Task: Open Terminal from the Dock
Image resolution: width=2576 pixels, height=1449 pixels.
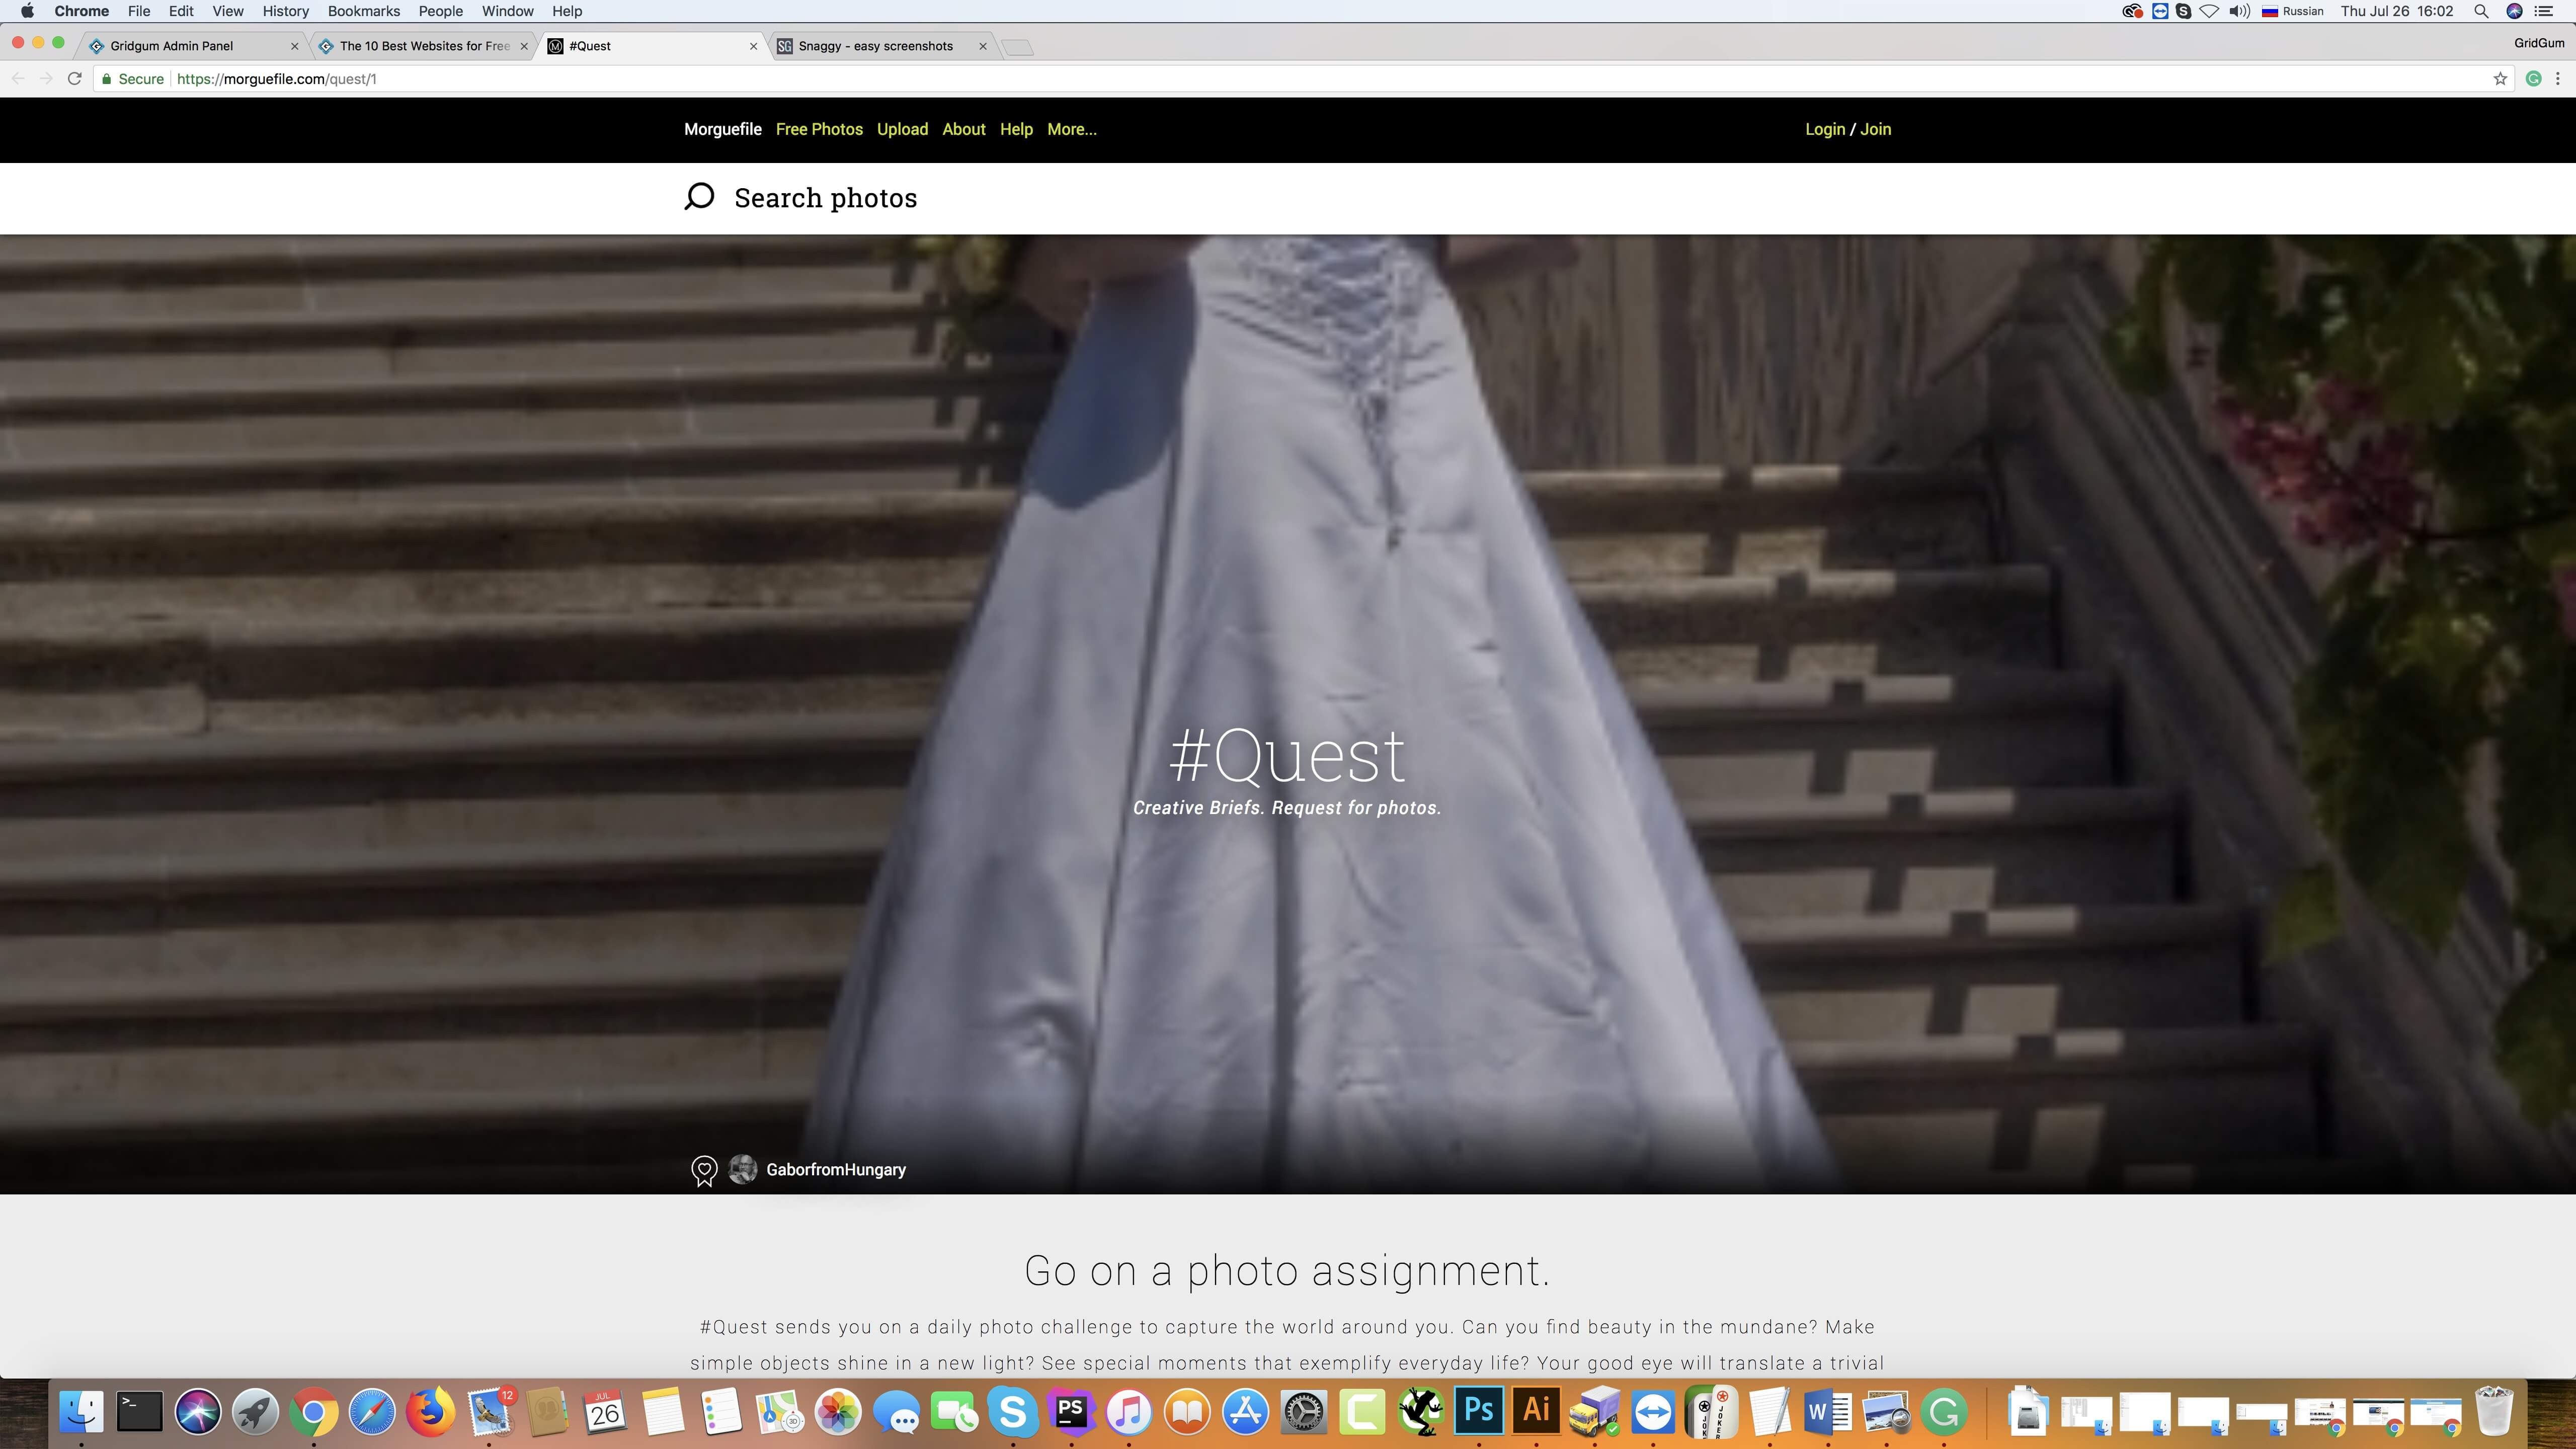Action: [x=139, y=1412]
